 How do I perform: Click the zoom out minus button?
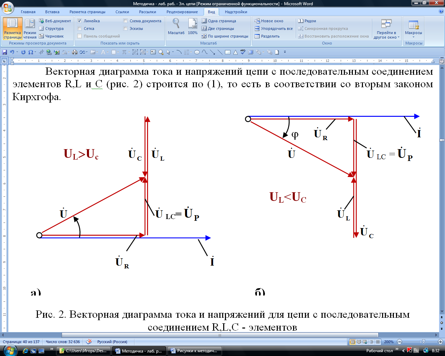pos(399,342)
